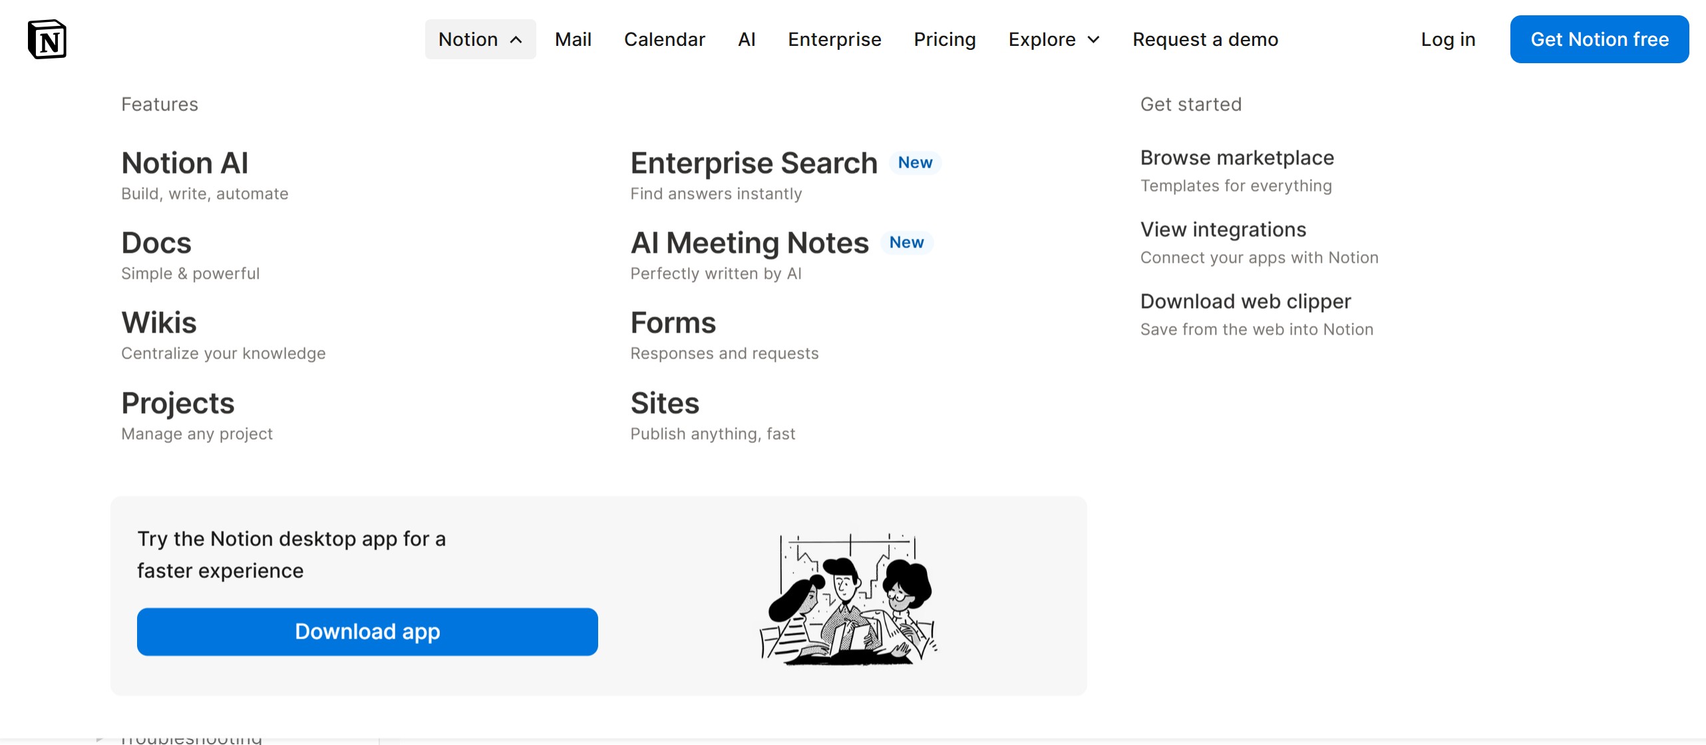Open the Forms feature
Viewport: 1706px width, 745px height.
pyautogui.click(x=725, y=335)
